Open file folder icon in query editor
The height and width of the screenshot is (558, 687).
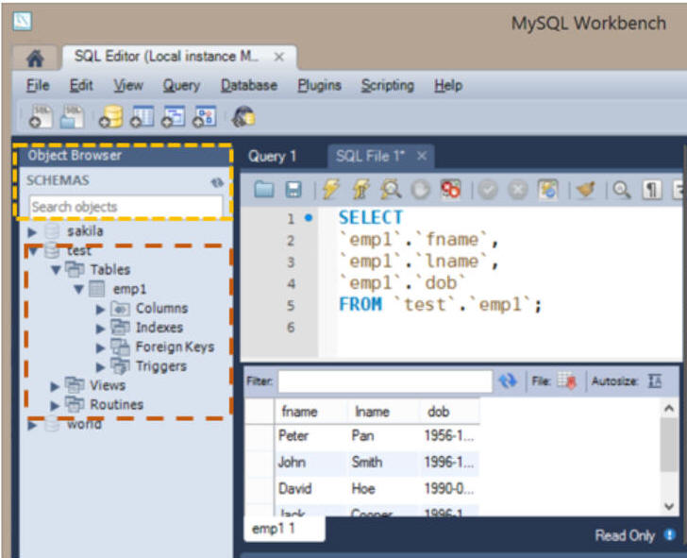click(264, 190)
